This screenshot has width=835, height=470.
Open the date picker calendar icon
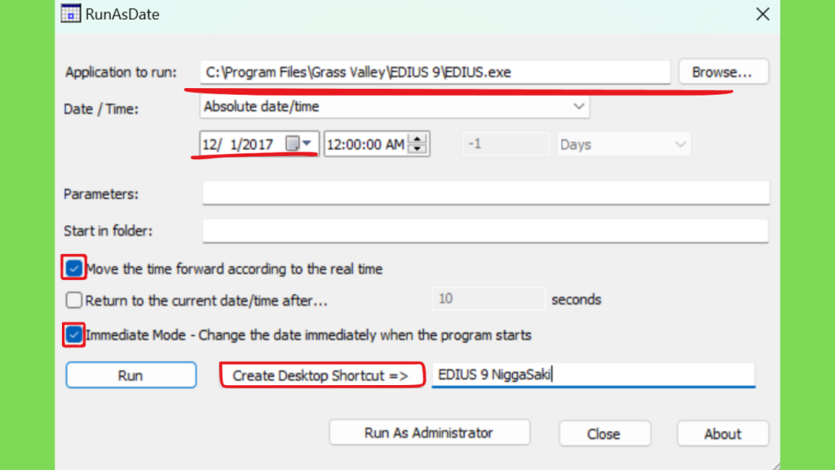(x=293, y=144)
